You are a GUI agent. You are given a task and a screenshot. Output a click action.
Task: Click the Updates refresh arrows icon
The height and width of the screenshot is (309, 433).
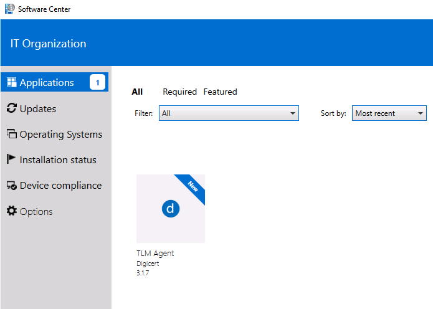tap(11, 108)
